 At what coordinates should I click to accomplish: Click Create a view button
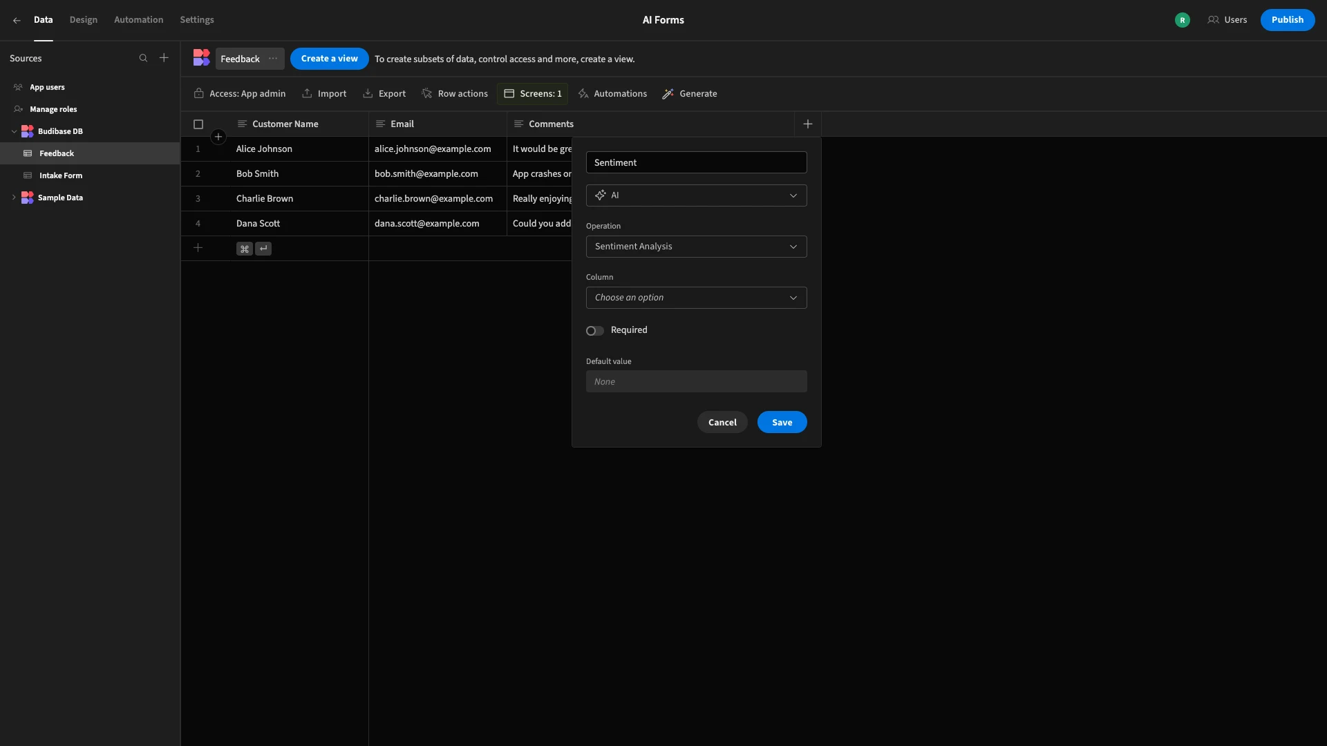point(329,59)
